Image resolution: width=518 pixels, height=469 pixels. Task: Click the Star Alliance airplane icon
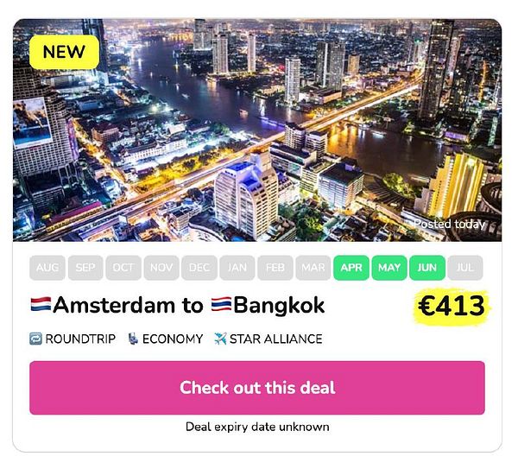[220, 339]
